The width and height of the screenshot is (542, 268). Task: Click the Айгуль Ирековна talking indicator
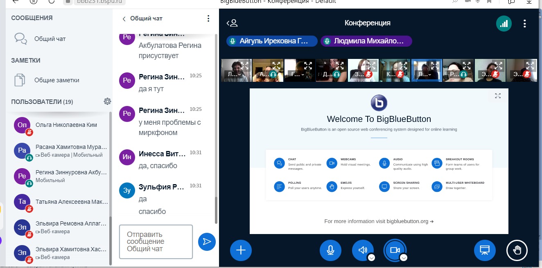click(272, 41)
